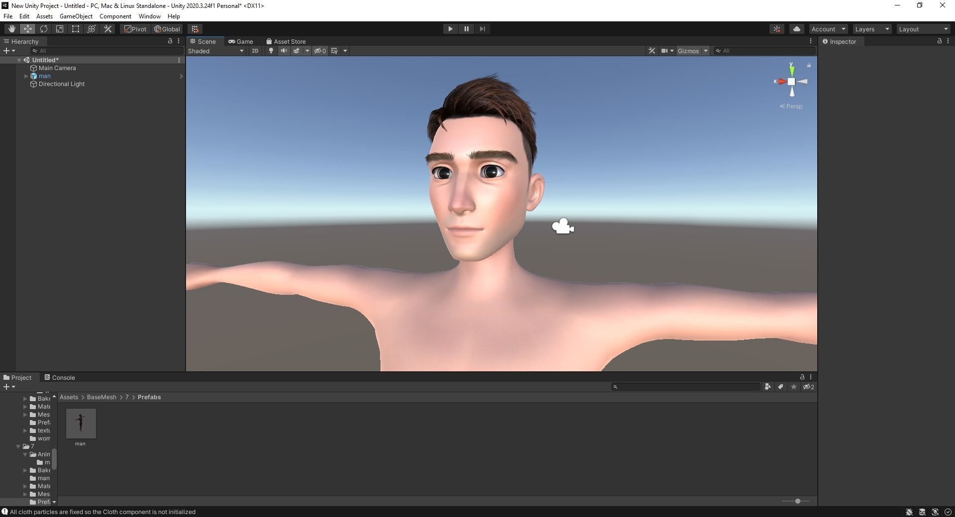Open custom editor tools
This screenshot has height=517, width=955.
tap(107, 29)
